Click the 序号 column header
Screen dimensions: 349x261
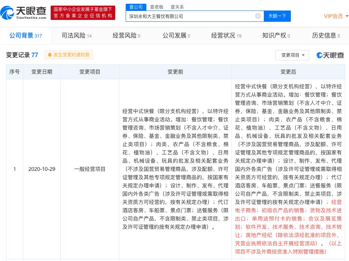click(15, 72)
